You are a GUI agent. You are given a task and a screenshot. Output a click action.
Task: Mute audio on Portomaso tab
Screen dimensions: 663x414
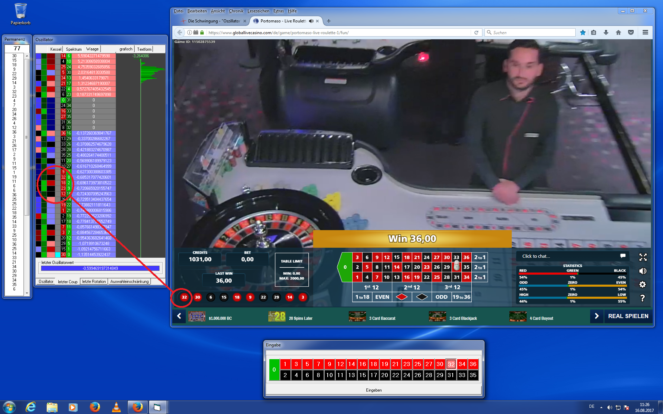pos(311,21)
